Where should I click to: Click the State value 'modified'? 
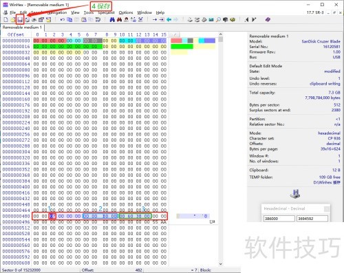[x=332, y=72]
